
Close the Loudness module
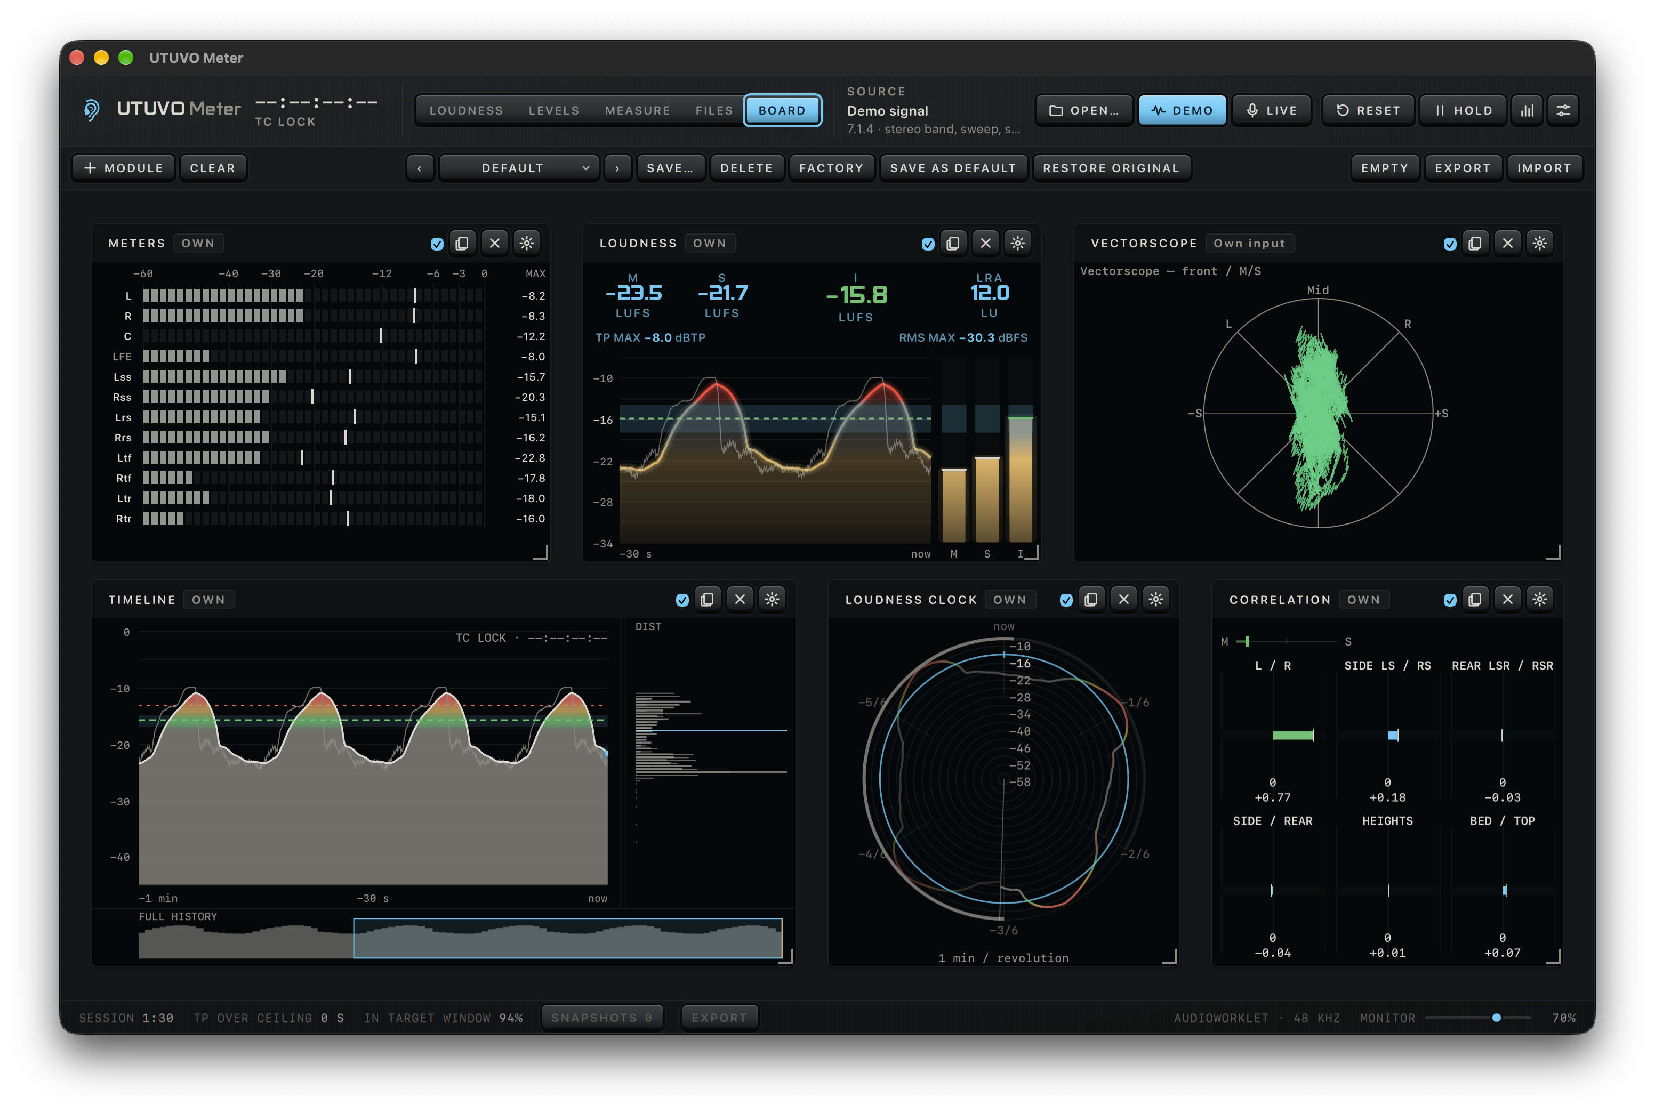point(985,244)
